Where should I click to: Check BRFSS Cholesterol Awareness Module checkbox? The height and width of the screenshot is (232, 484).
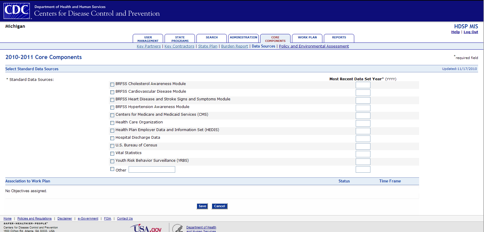(112, 84)
